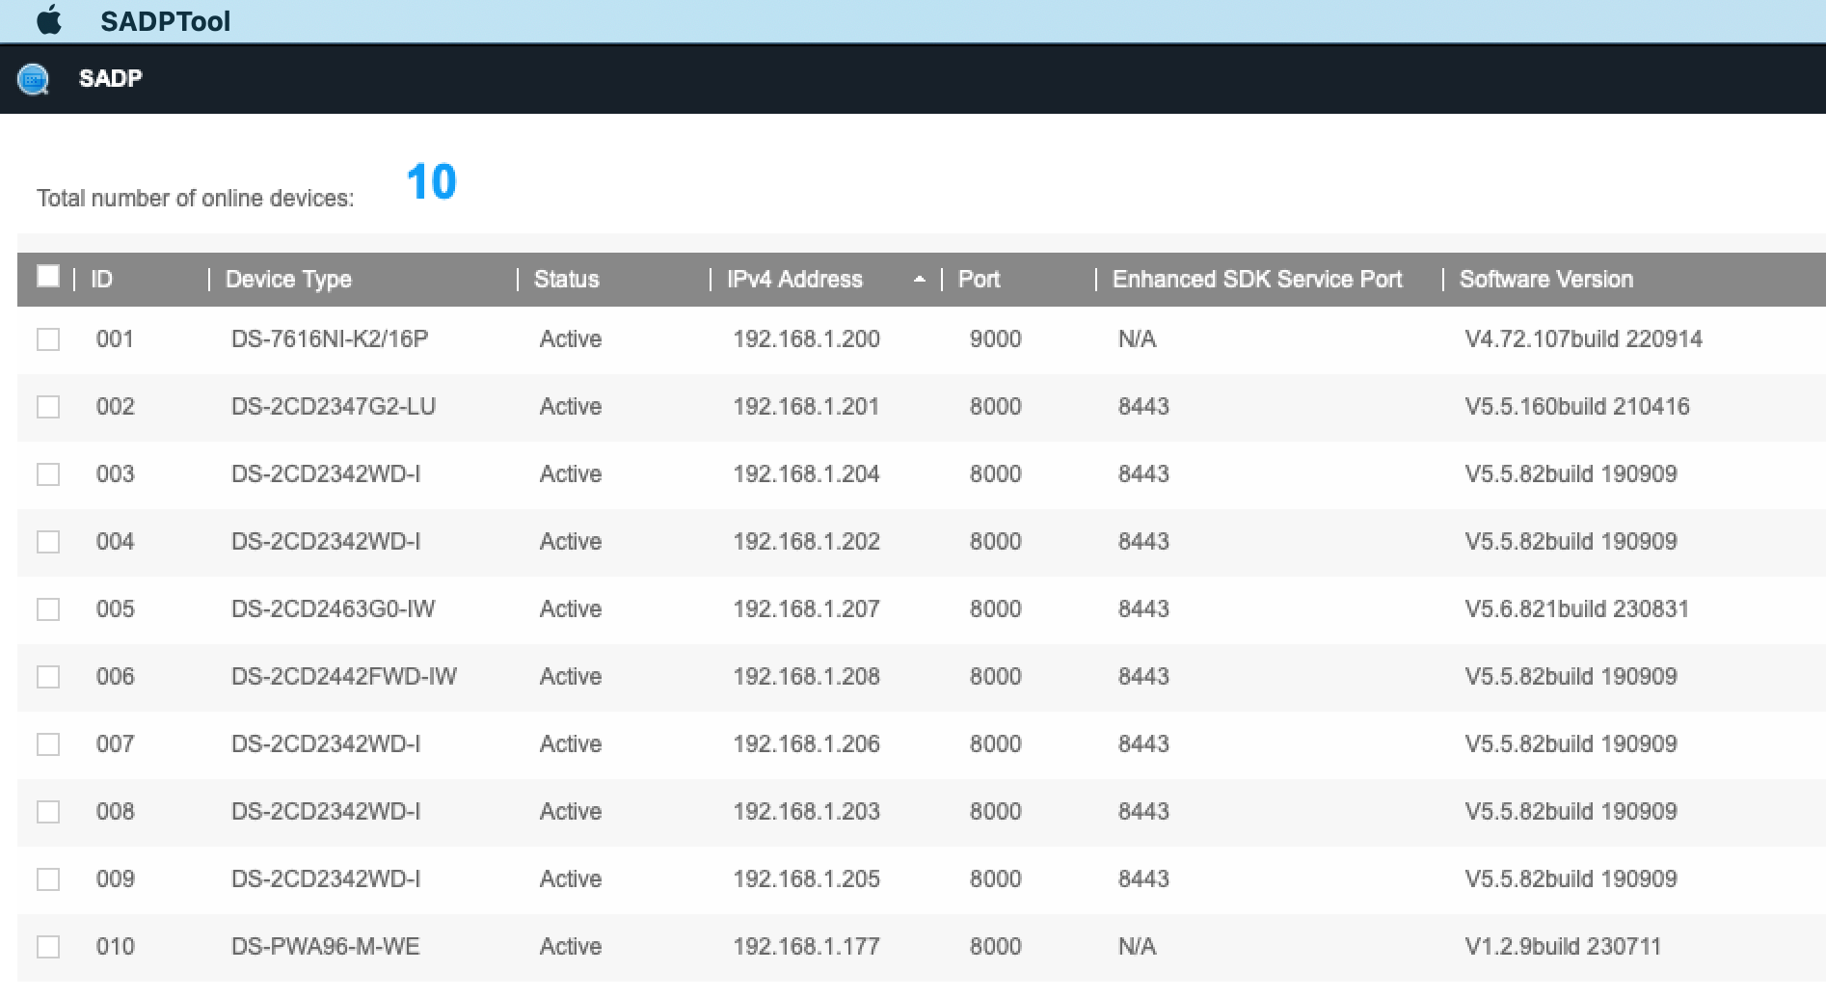Select row with IP address 192.168.1.205
This screenshot has width=1826, height=999.
[806, 879]
